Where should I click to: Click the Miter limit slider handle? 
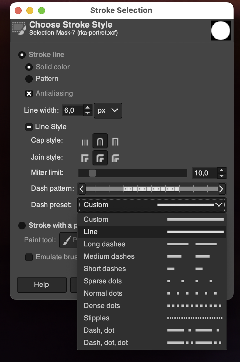point(92,173)
